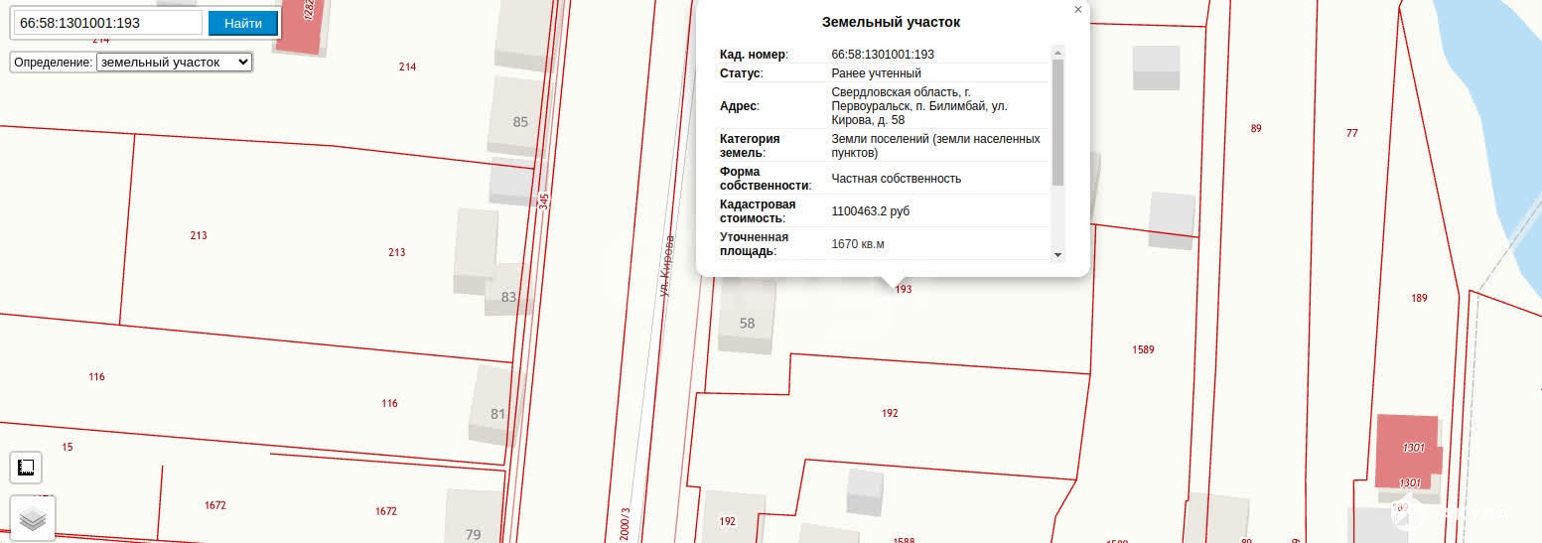Click the red building labeled 1301
1542x543 pixels.
pyautogui.click(x=1409, y=449)
